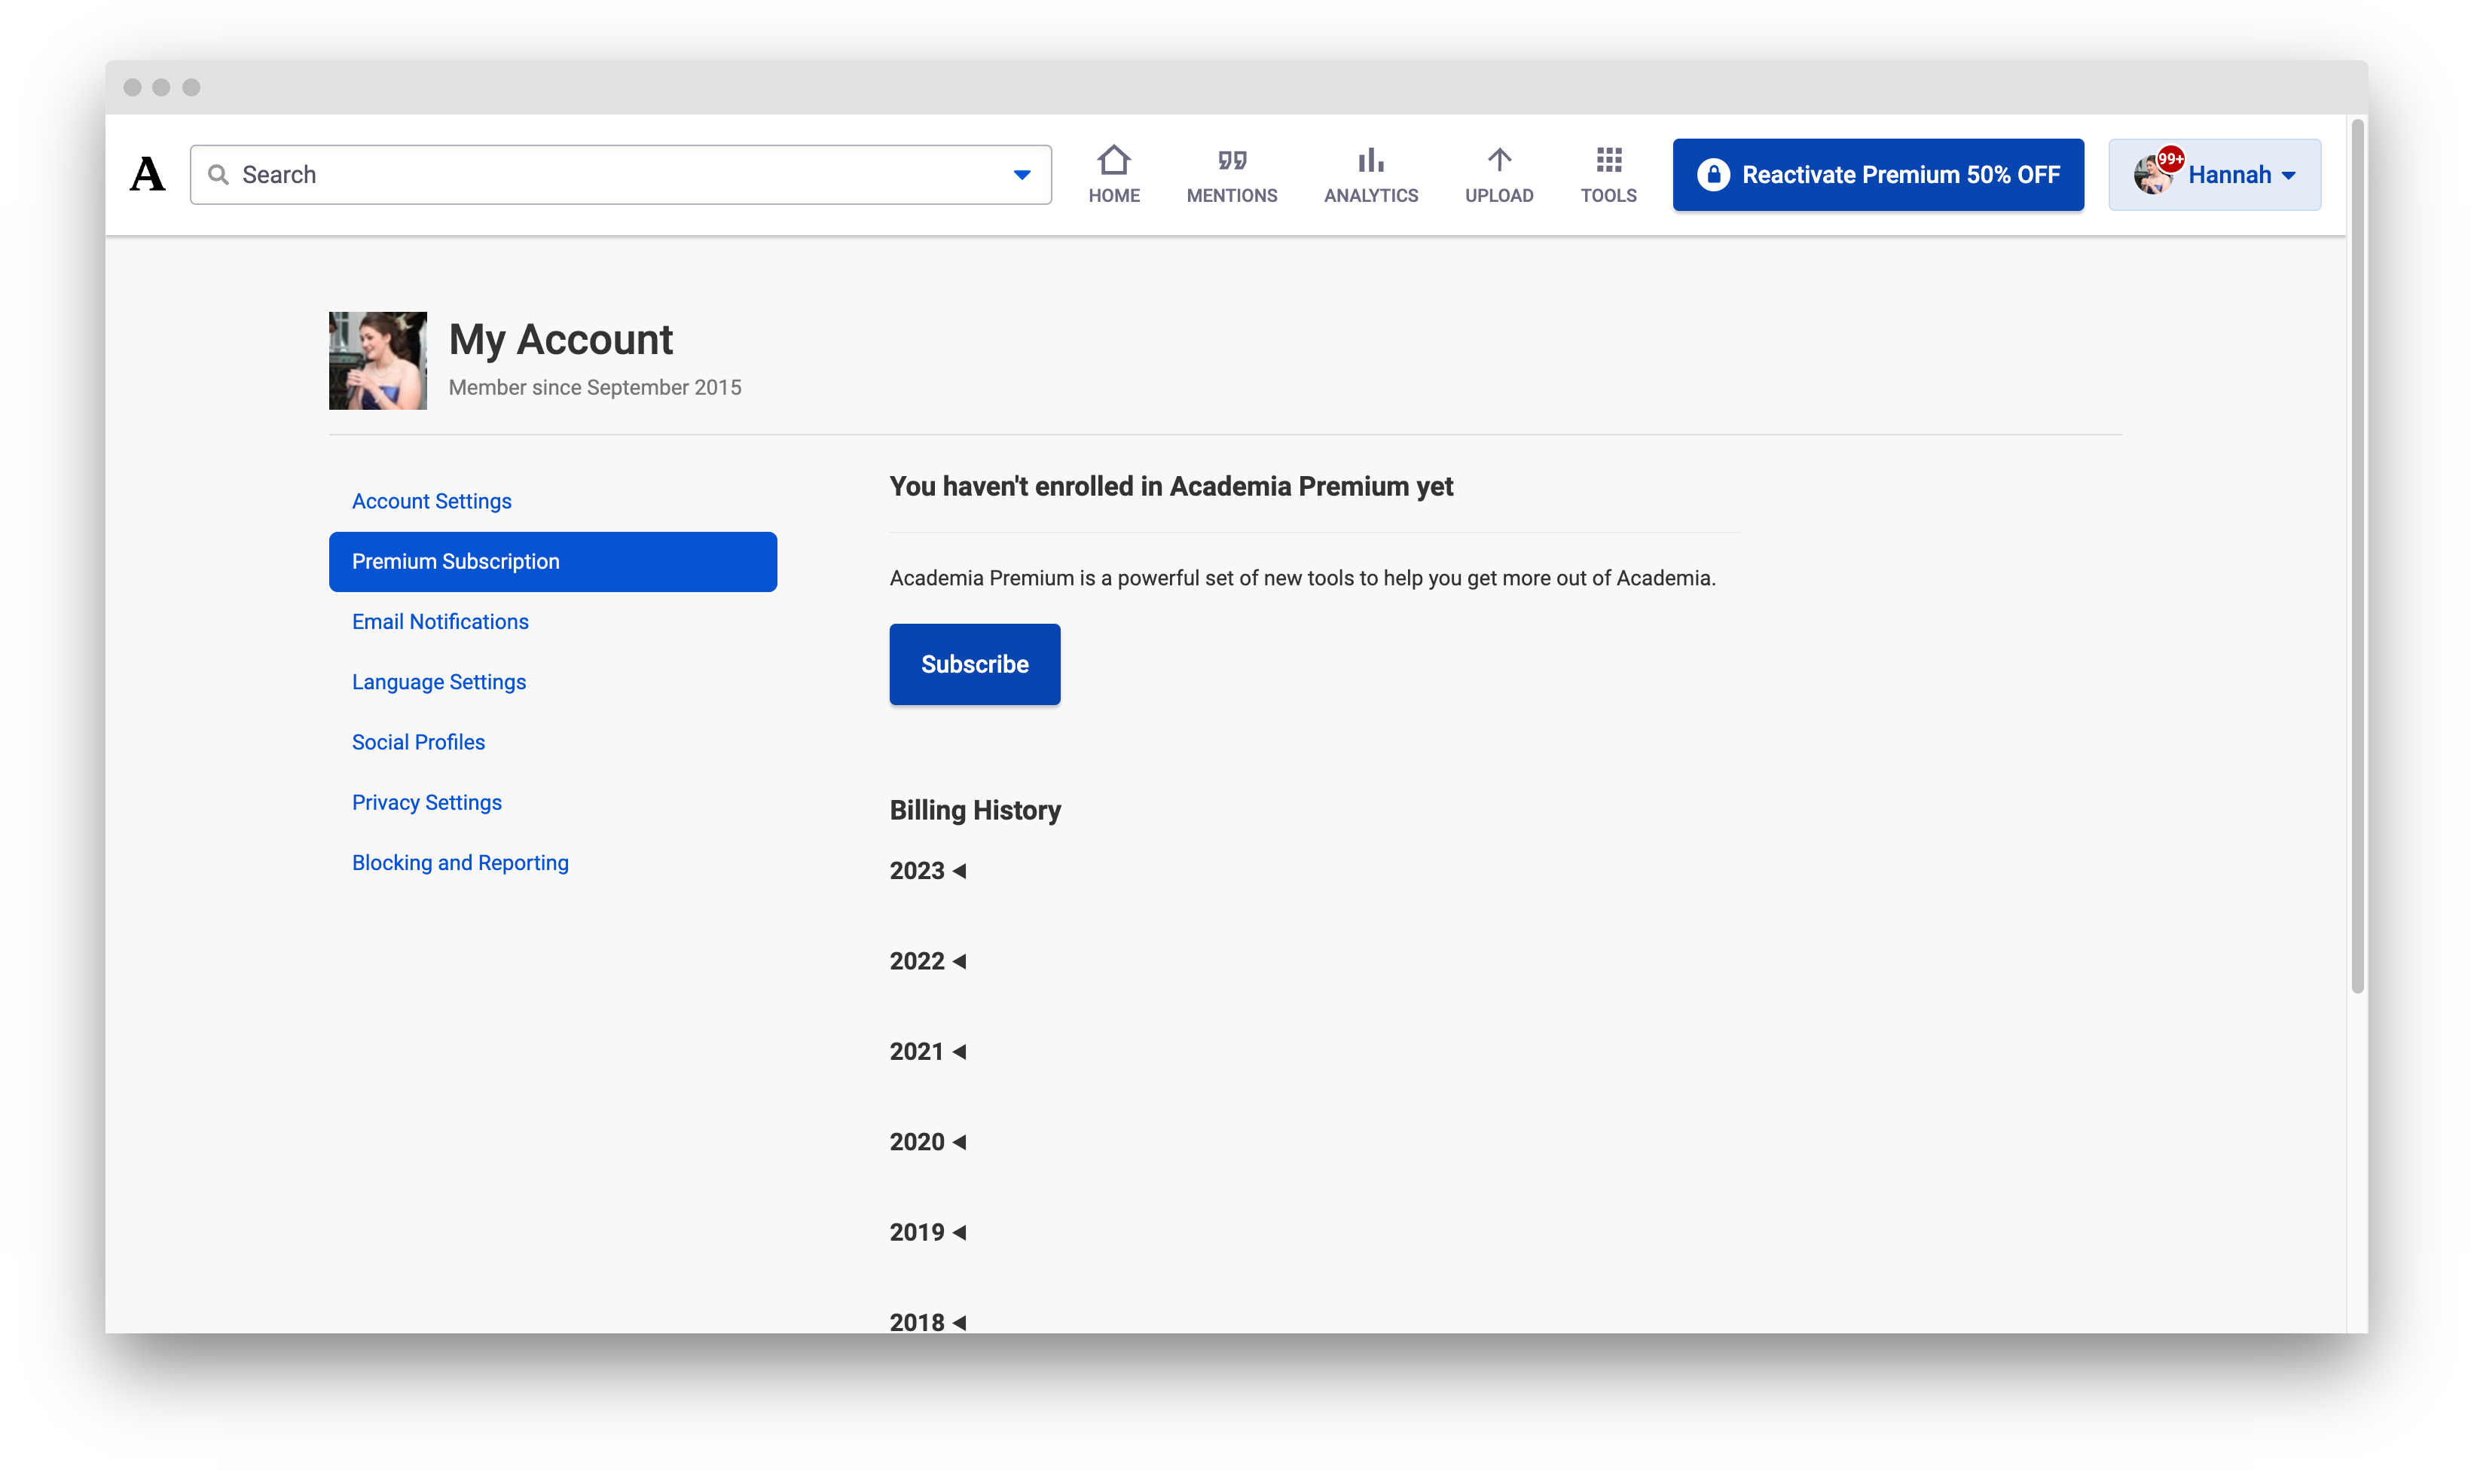Click the My Account profile photo

(x=377, y=360)
